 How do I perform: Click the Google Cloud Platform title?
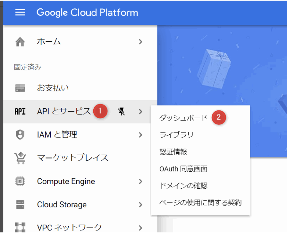87,13
